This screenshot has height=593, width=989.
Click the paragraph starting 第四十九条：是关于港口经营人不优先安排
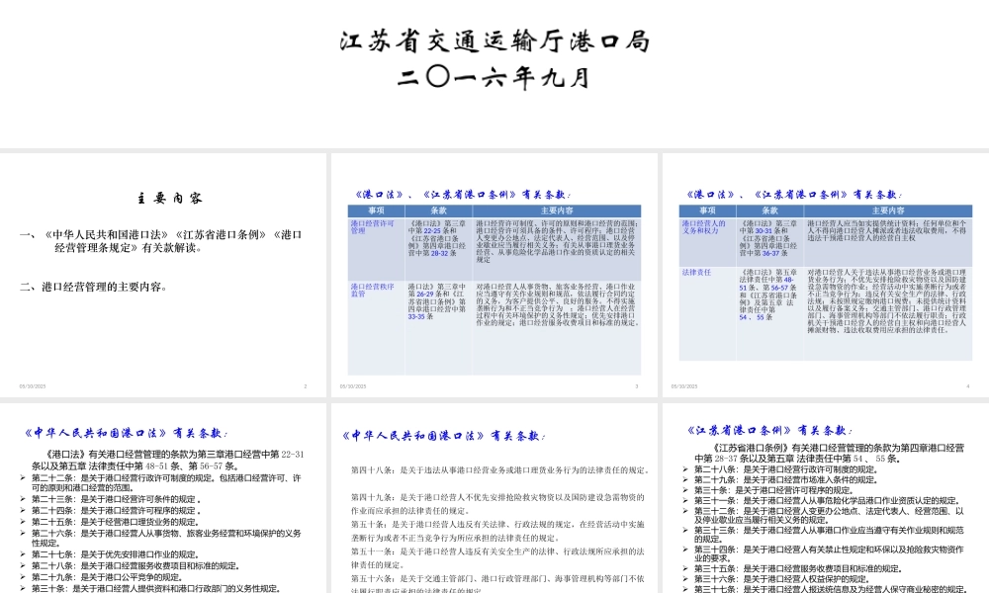497,504
